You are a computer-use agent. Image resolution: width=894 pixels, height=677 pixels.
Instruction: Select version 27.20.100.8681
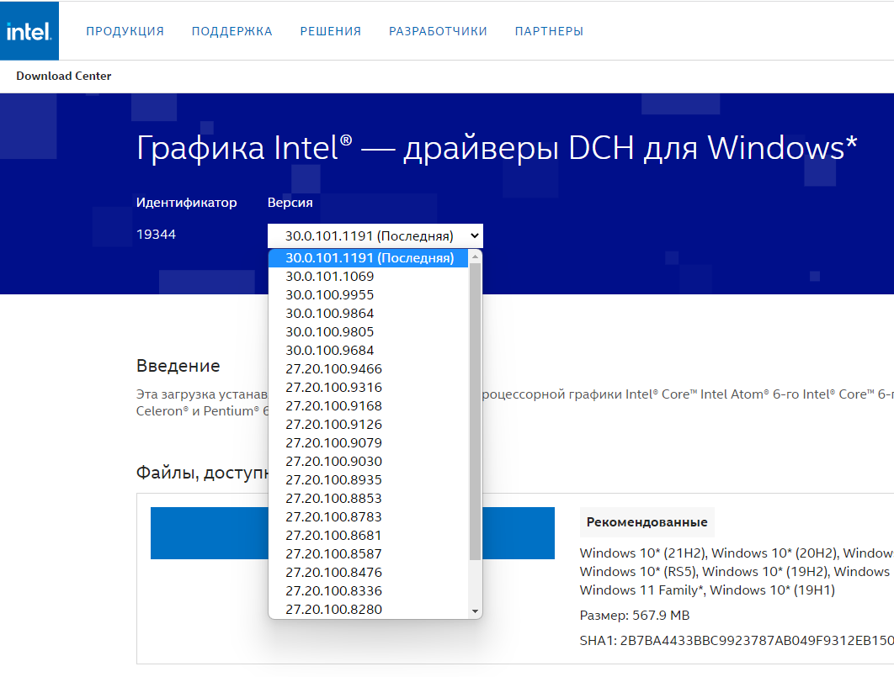click(x=333, y=536)
